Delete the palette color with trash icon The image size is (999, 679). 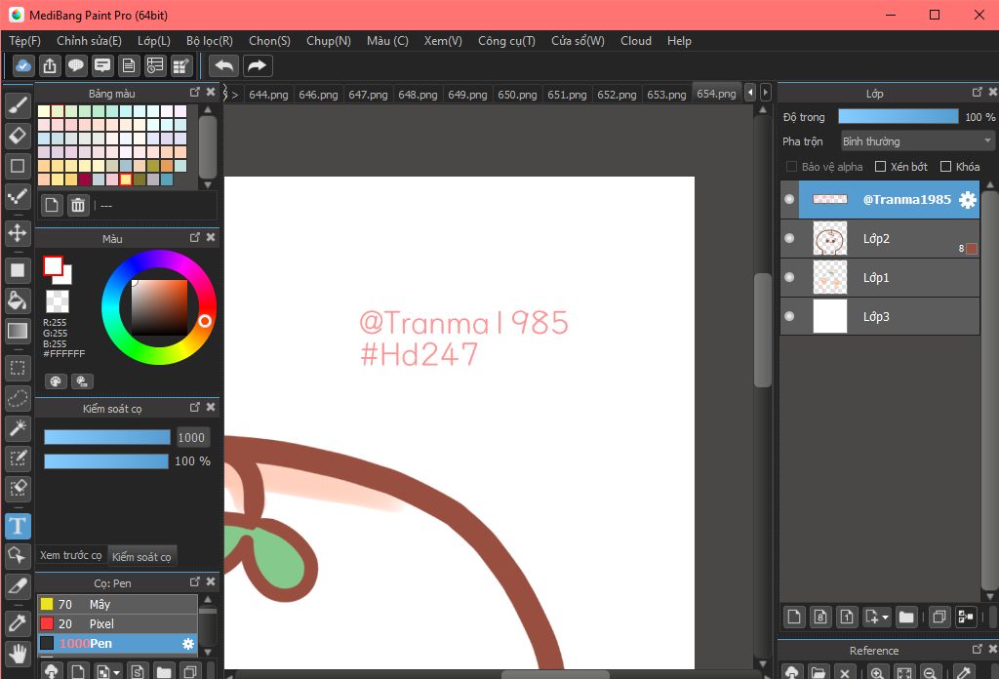pos(78,205)
